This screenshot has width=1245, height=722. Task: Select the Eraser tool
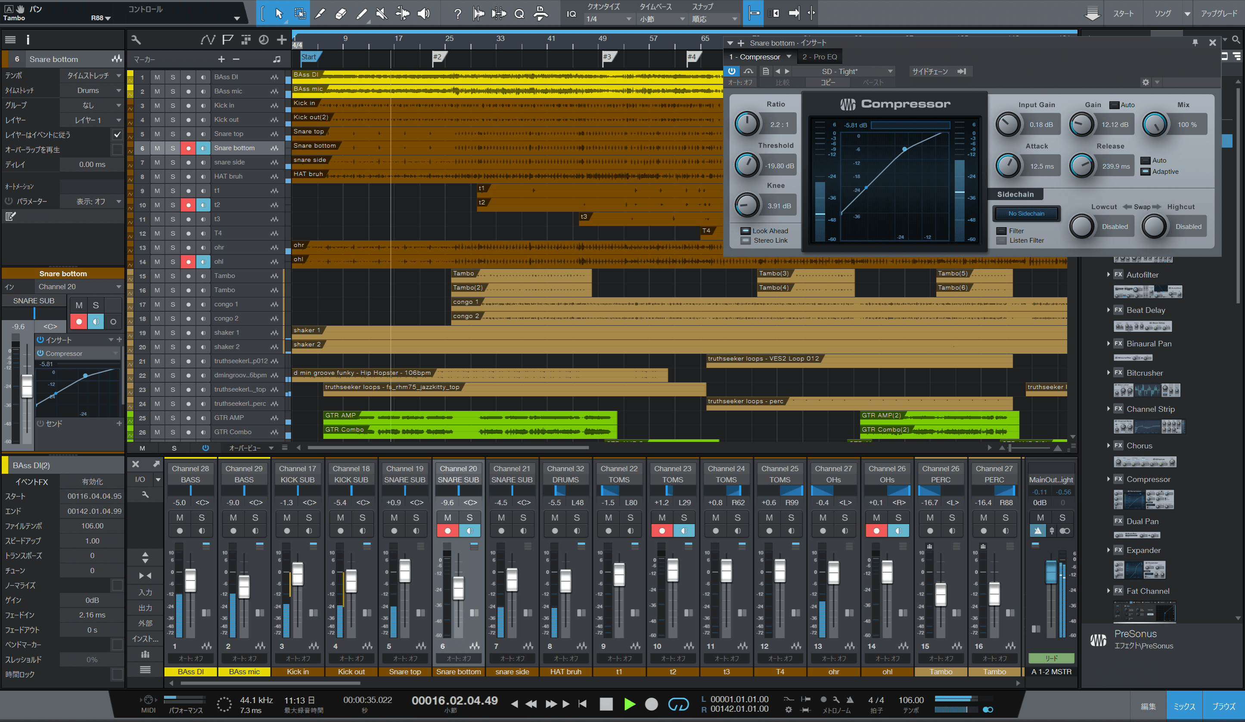341,13
